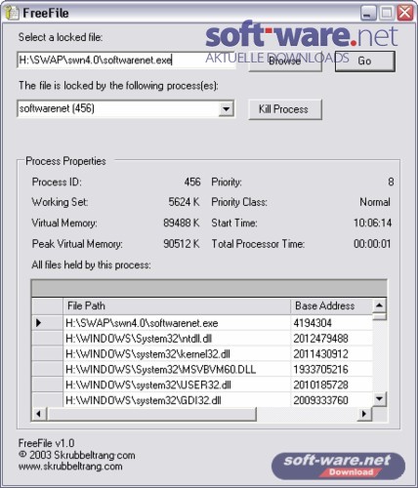Click the FreeFile app icon in title bar
The width and height of the screenshot is (418, 488).
coord(12,13)
